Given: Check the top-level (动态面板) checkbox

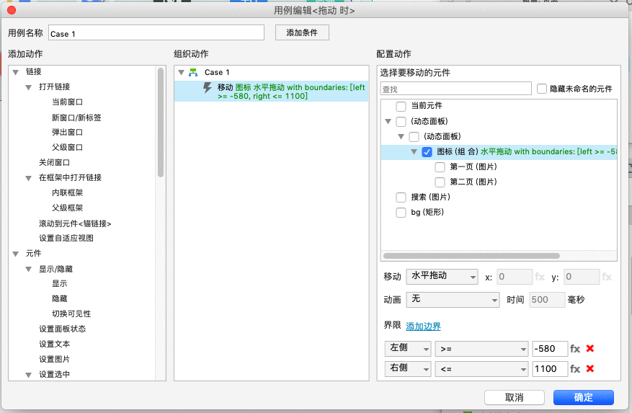Looking at the screenshot, I should [x=401, y=121].
